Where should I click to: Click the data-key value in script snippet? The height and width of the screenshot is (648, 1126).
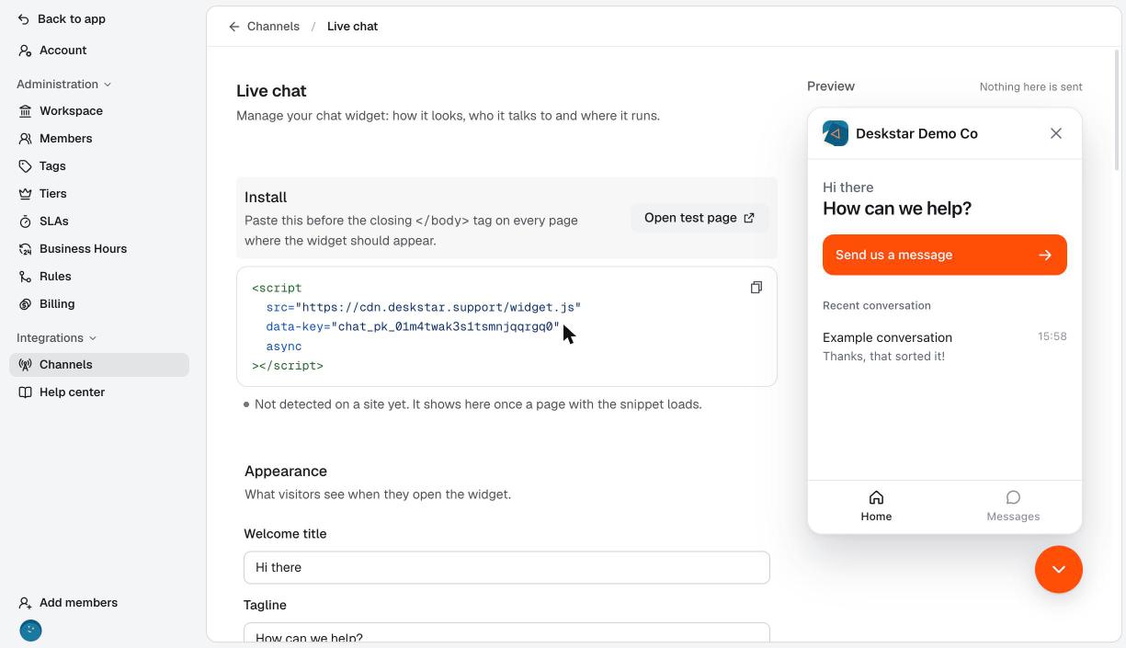click(x=445, y=326)
